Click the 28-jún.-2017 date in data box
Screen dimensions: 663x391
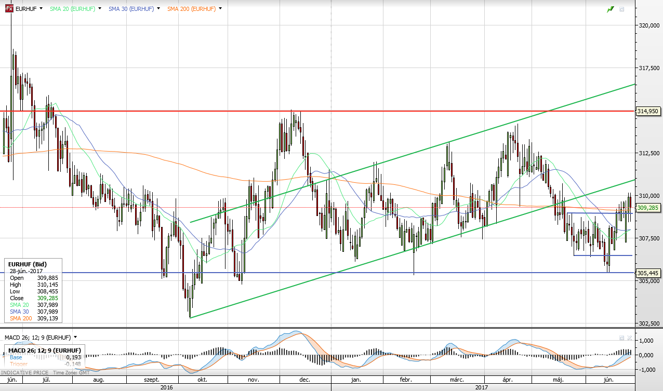pyautogui.click(x=25, y=271)
